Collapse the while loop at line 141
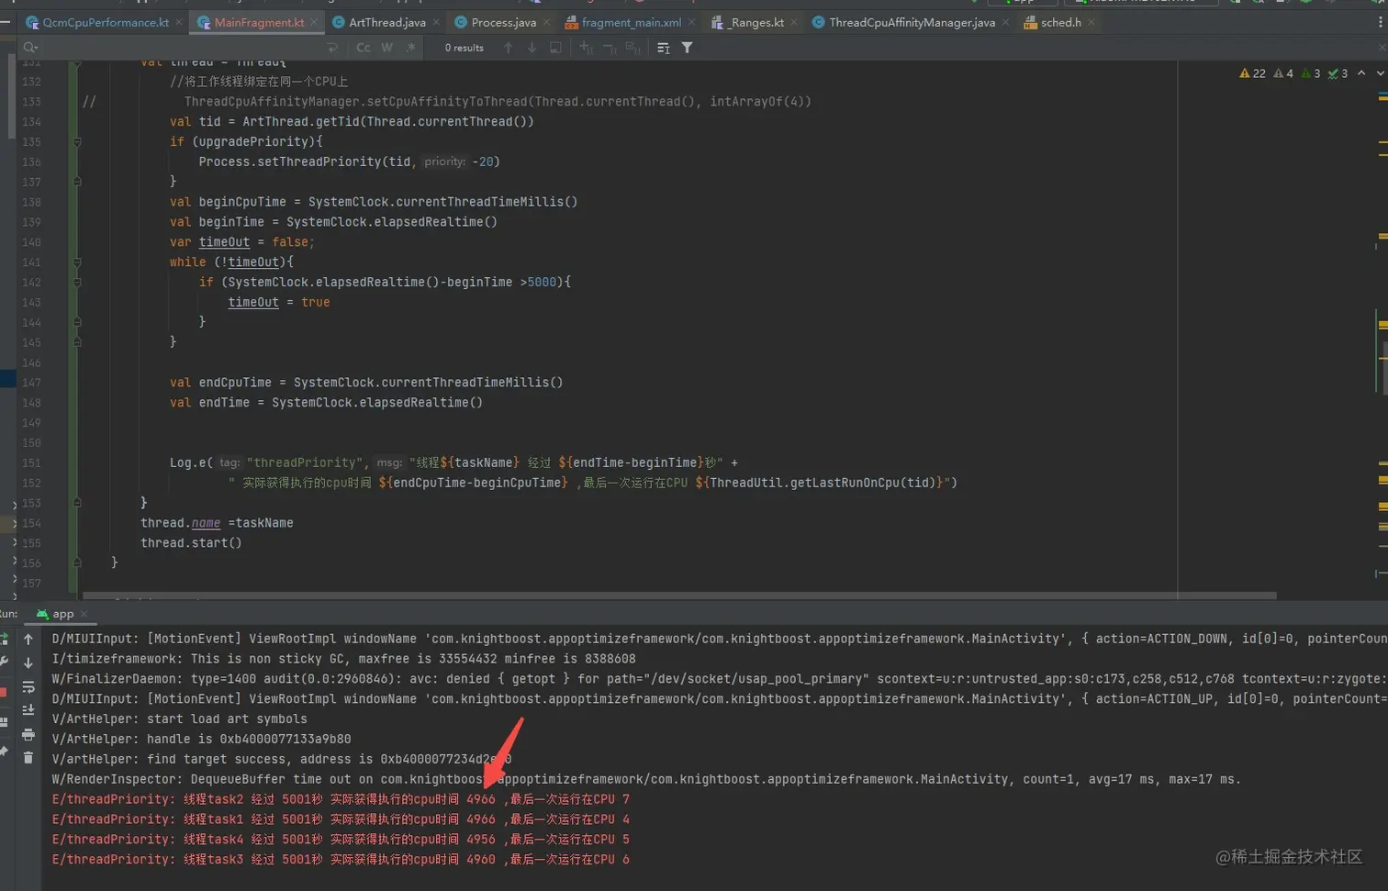 [77, 262]
